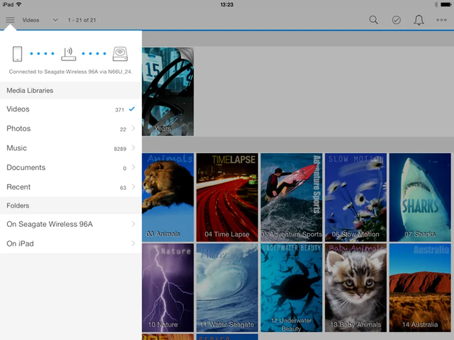Screen dimensions: 454x340
Task: Open the Music library
Action: [71, 148]
